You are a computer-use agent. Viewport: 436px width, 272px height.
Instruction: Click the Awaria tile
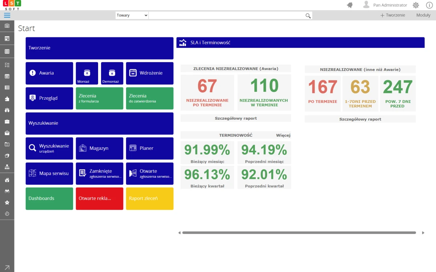(x=49, y=73)
